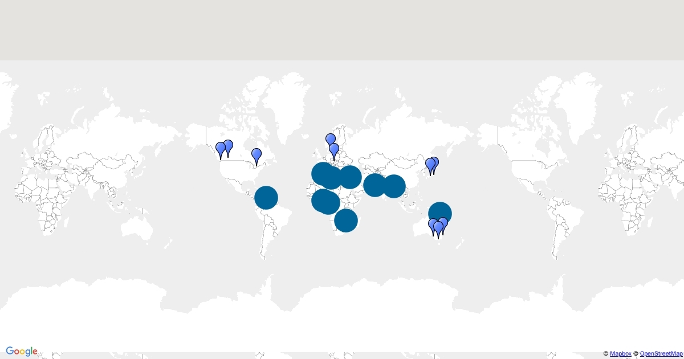Open the OpenStreetMap attribution link
The image size is (684, 359).
(661, 354)
